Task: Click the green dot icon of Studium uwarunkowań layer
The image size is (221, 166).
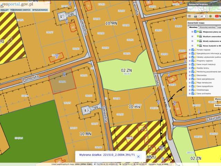Action: [x=198, y=36]
